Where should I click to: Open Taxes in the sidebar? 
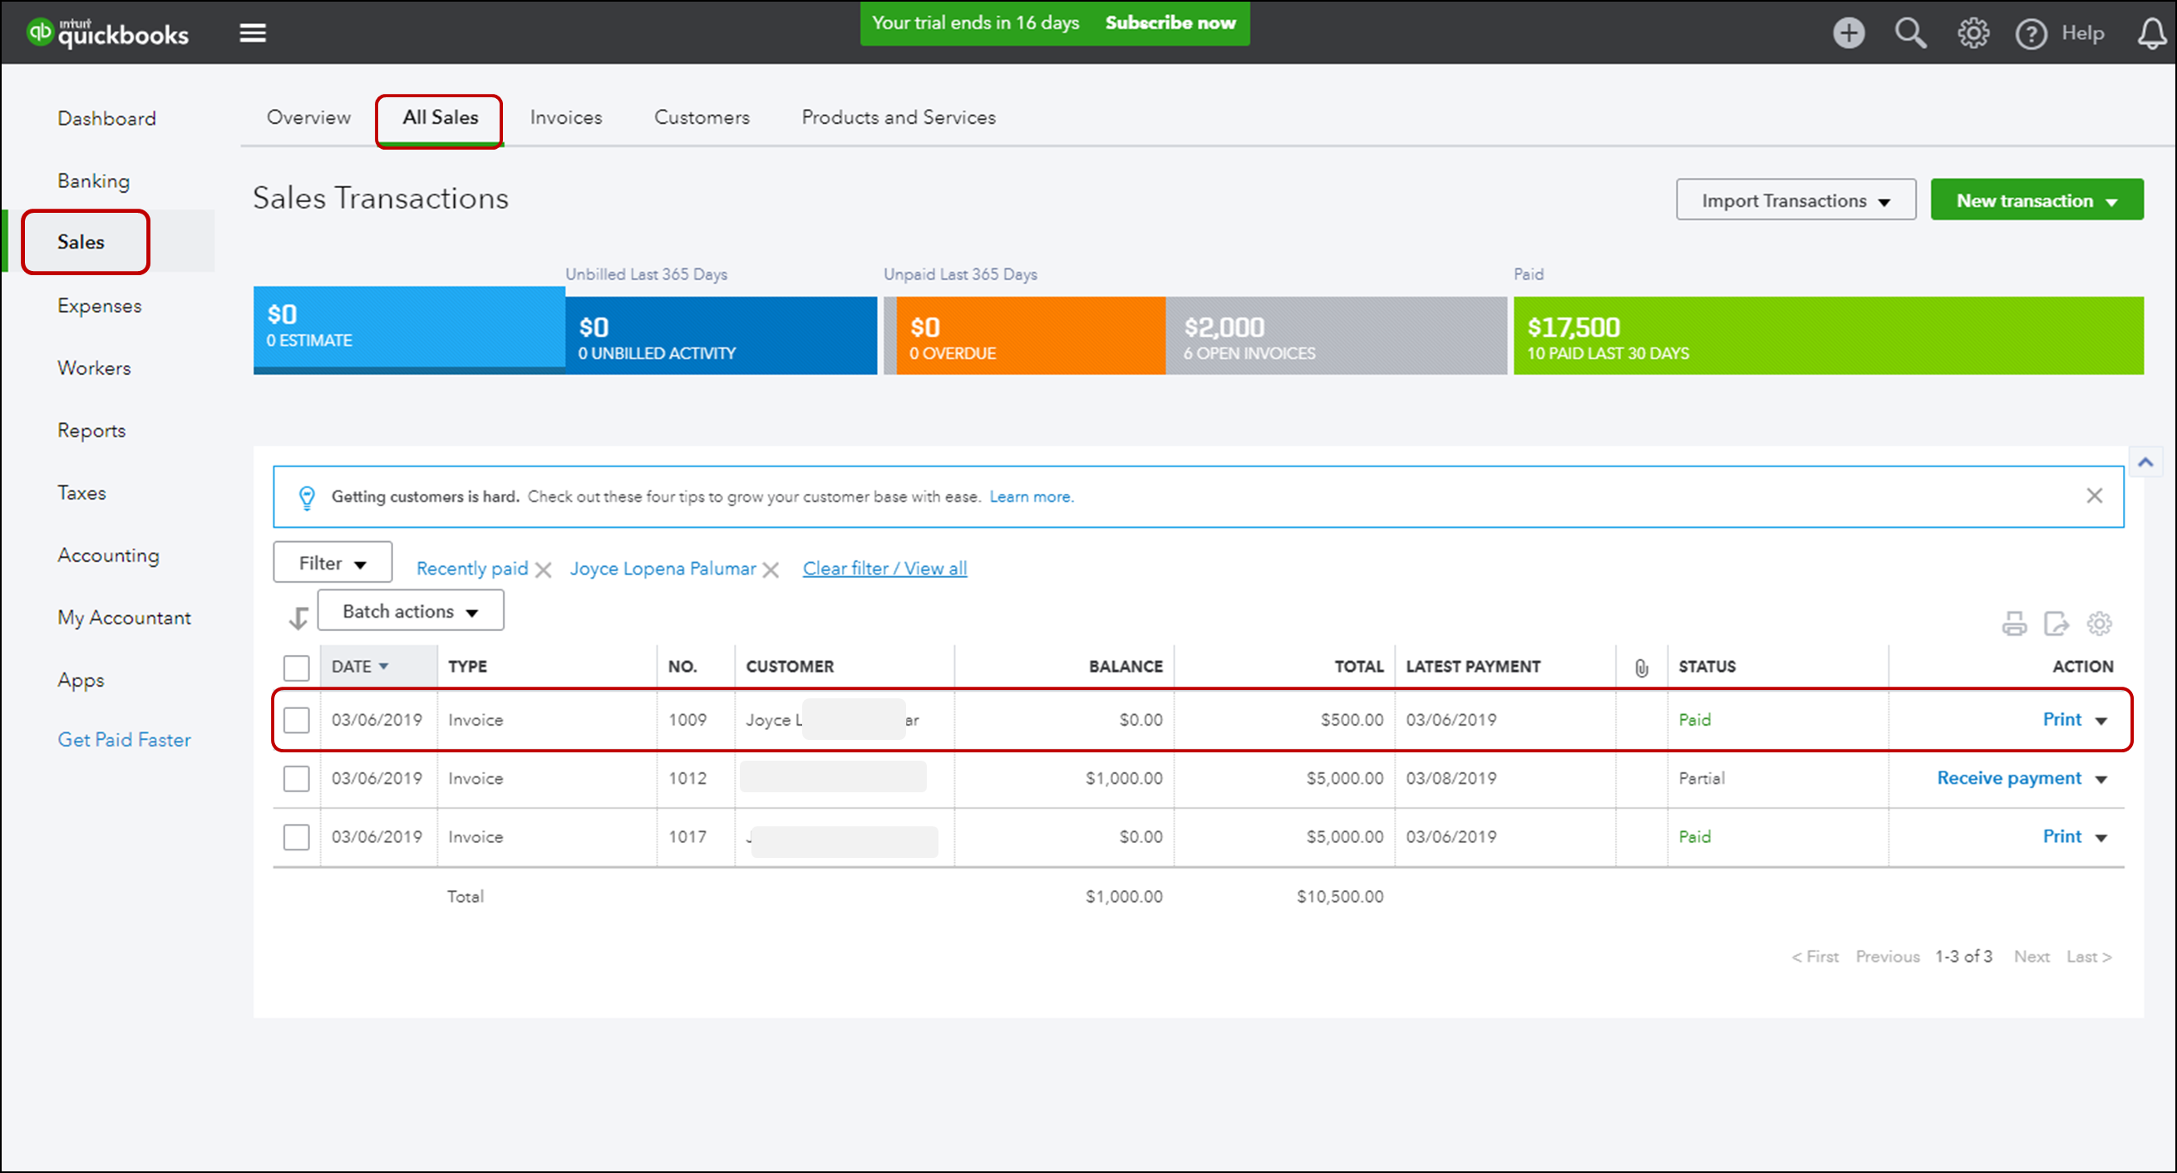coord(81,493)
